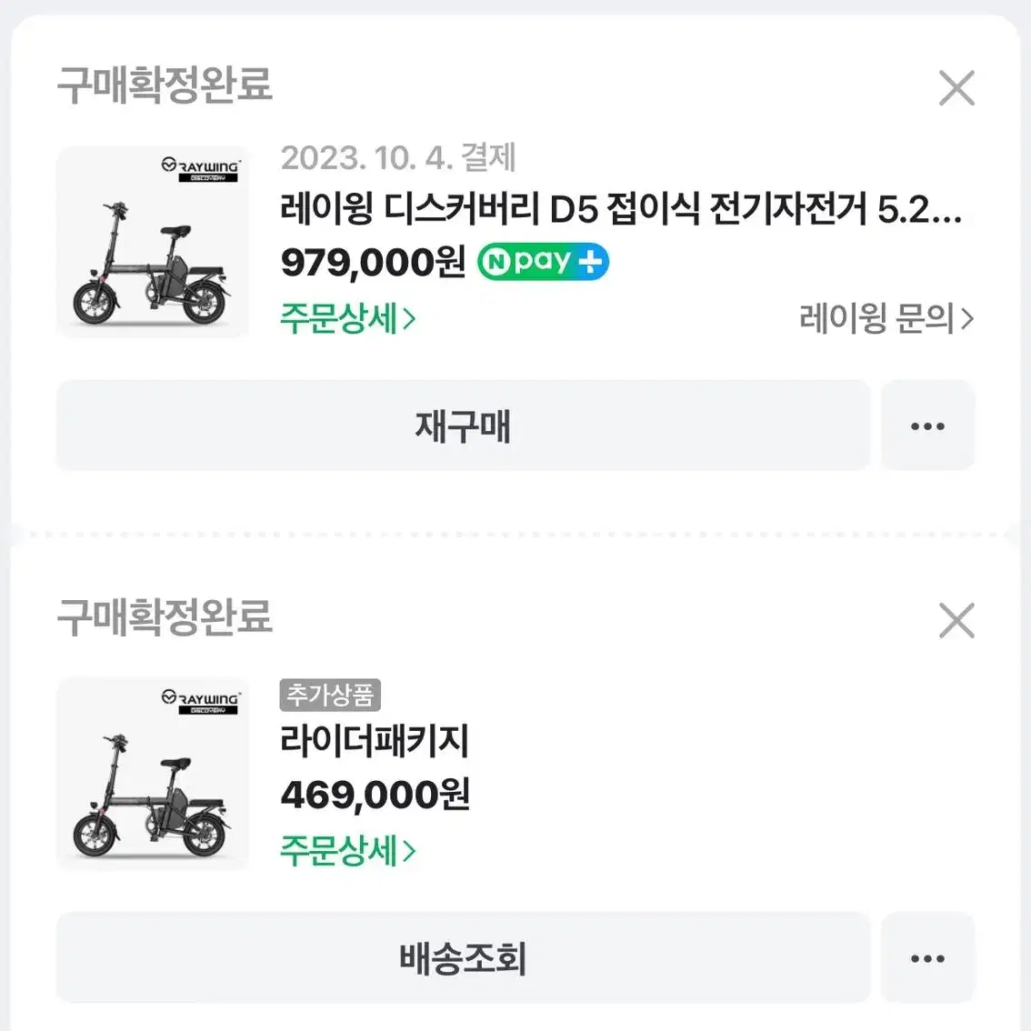This screenshot has width=1031, height=1031.
Task: Click the 배송조회 delivery tracking button
Action: click(463, 957)
